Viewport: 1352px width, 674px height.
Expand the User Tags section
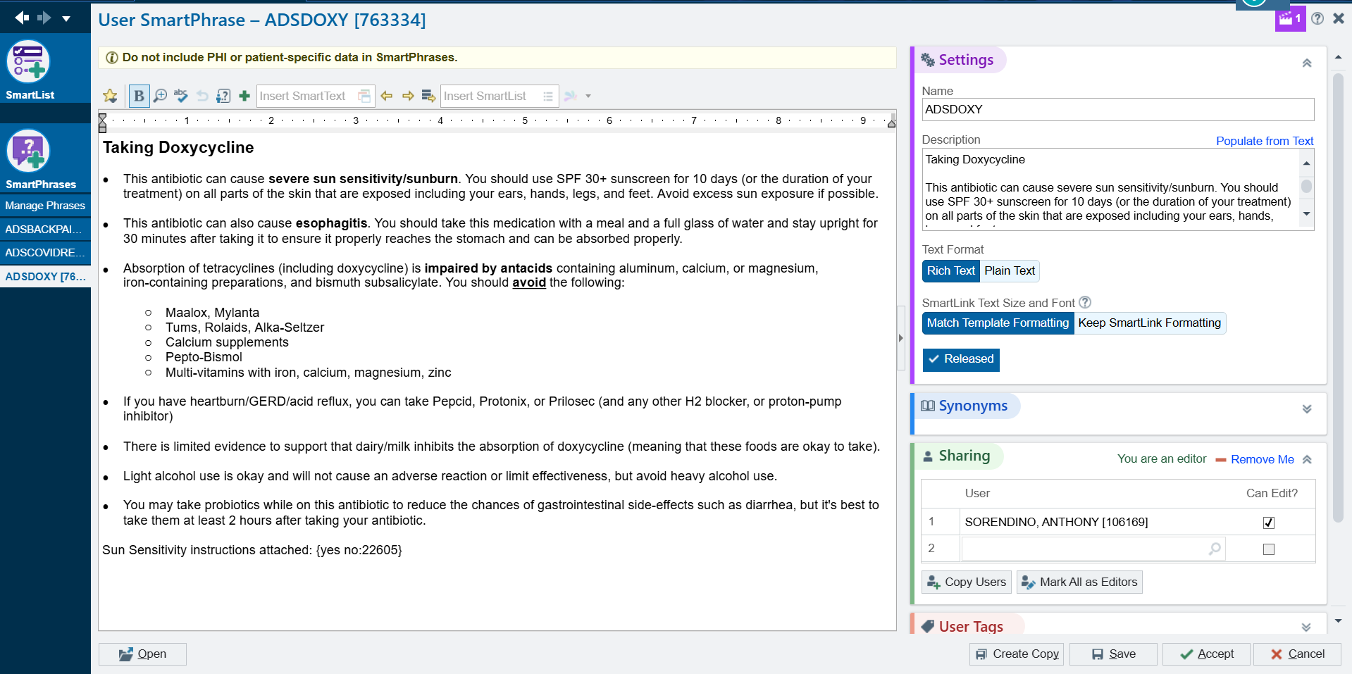1306,627
